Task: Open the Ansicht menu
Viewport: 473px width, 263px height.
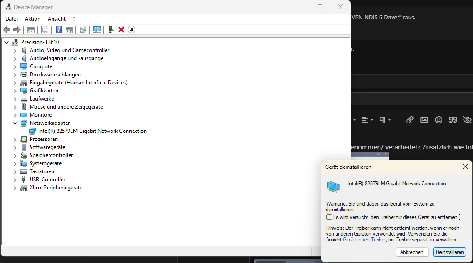Action: tap(57, 19)
